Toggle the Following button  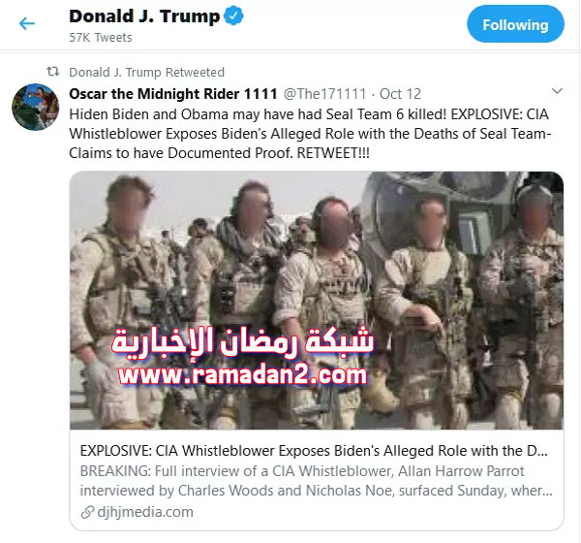pyautogui.click(x=515, y=24)
